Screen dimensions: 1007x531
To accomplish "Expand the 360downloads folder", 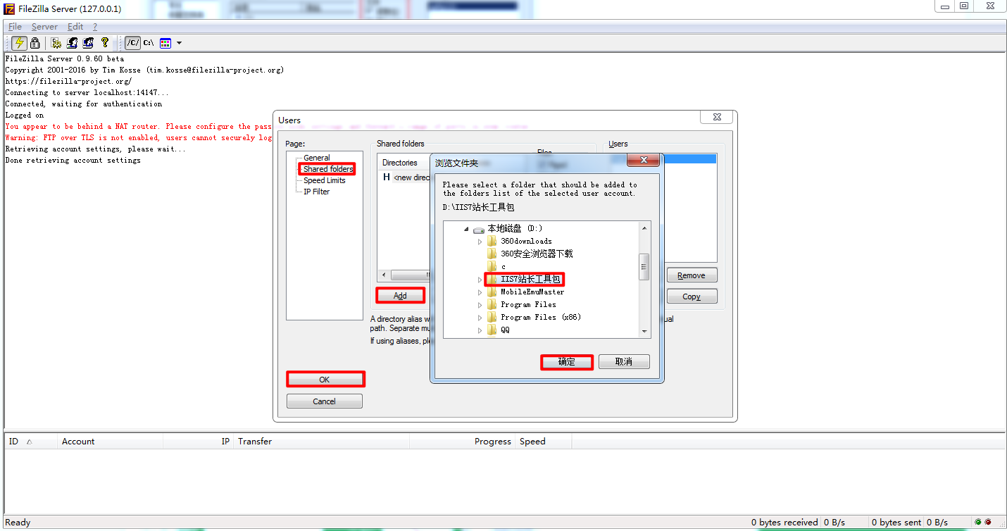I will (480, 241).
